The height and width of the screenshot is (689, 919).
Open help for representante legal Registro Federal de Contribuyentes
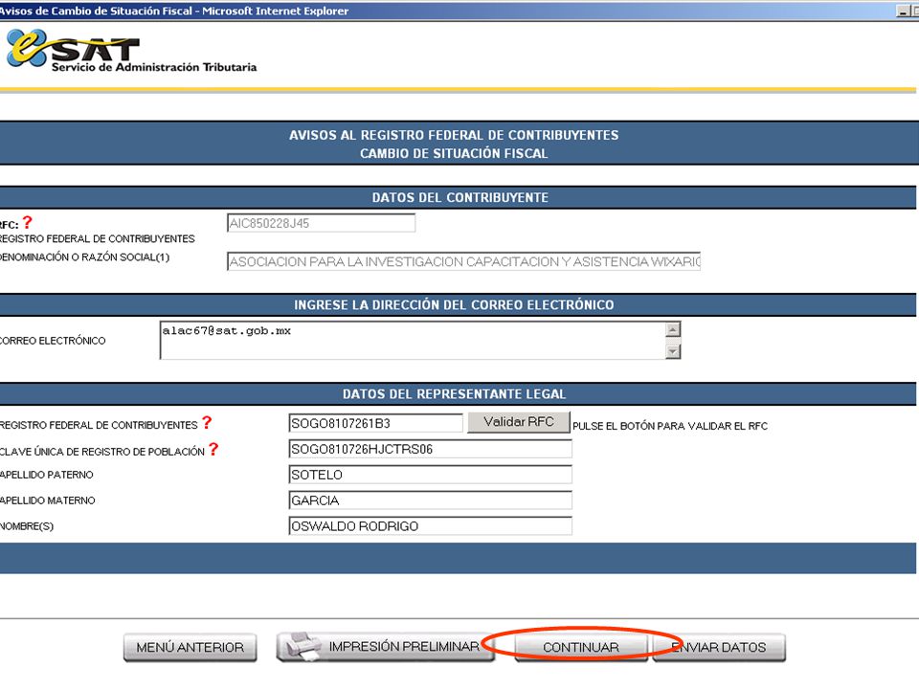(207, 422)
